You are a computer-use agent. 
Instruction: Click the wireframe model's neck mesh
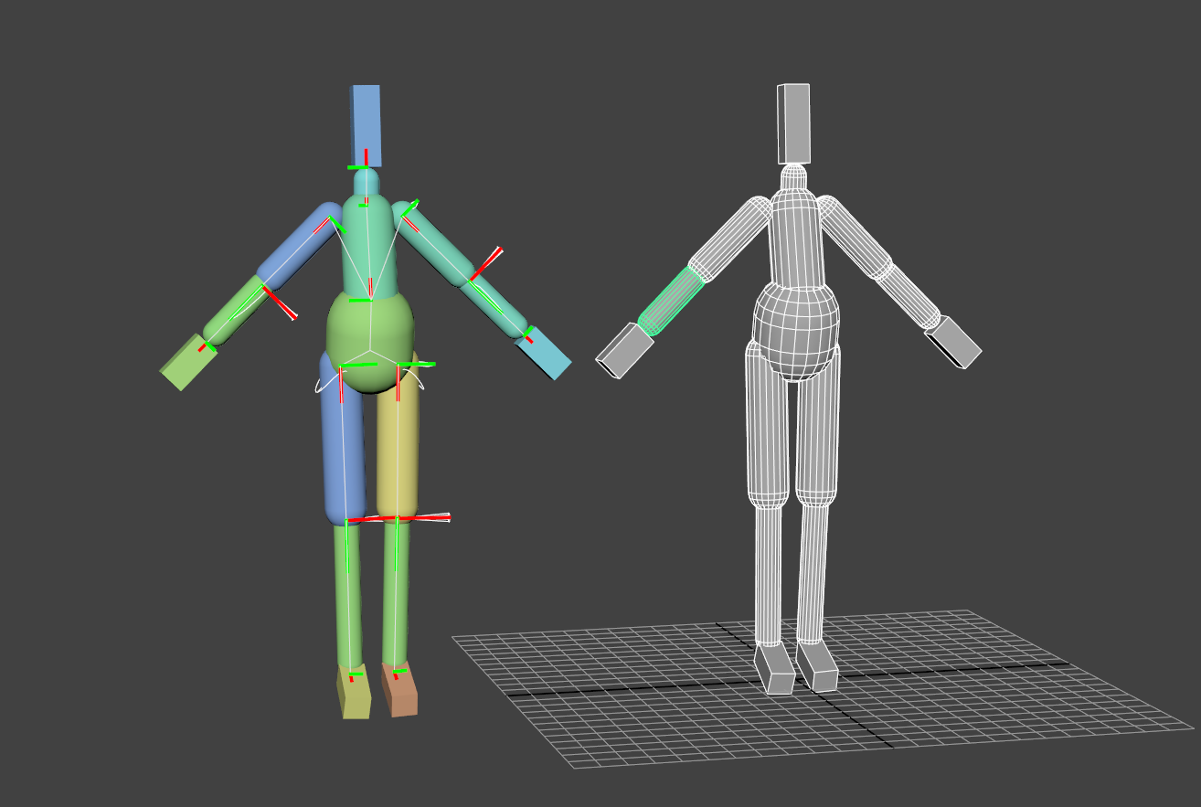pyautogui.click(x=794, y=177)
